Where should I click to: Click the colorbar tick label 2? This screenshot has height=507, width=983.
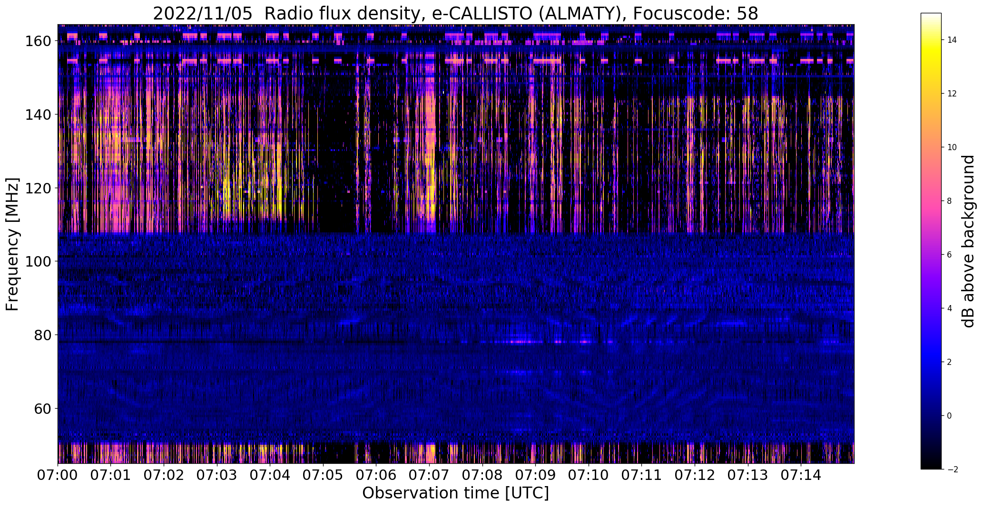pos(950,362)
